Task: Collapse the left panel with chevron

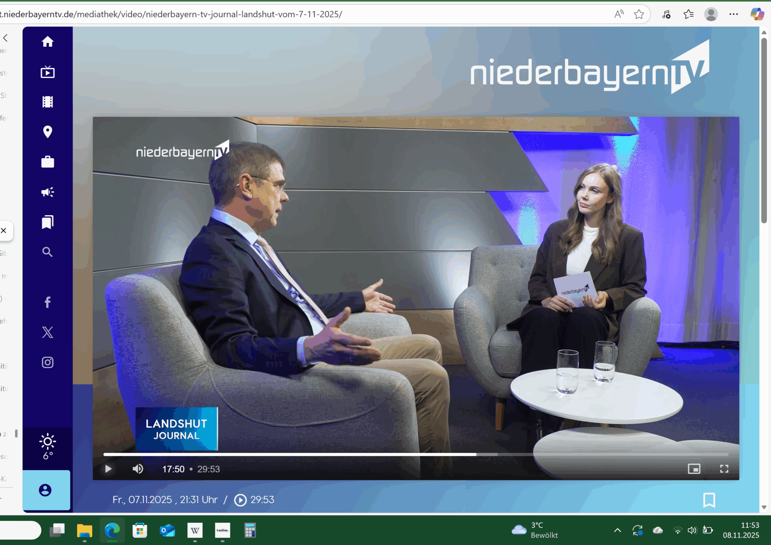Action: [5, 38]
